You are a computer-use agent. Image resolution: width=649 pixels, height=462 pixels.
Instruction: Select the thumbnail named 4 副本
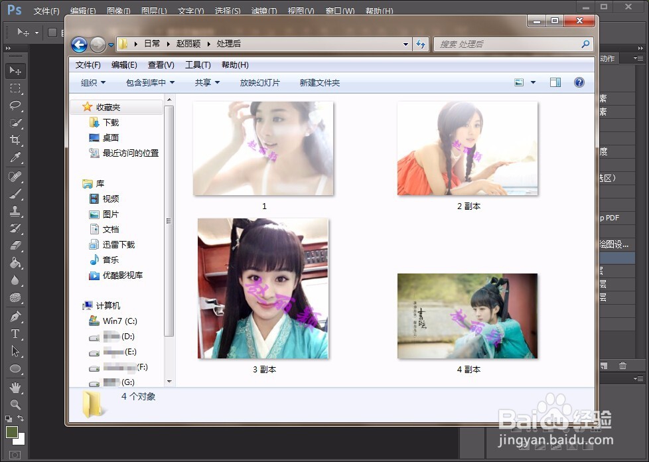click(468, 316)
